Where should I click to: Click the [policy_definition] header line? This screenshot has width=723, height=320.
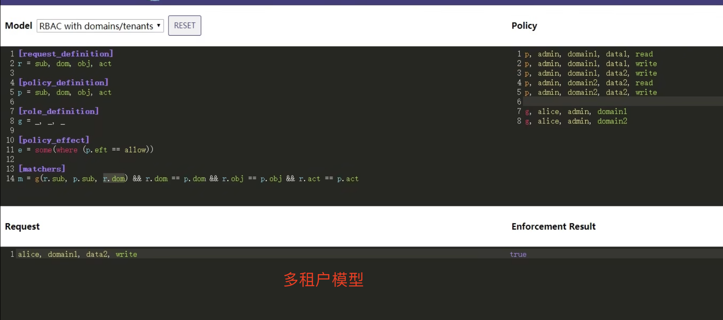point(63,82)
